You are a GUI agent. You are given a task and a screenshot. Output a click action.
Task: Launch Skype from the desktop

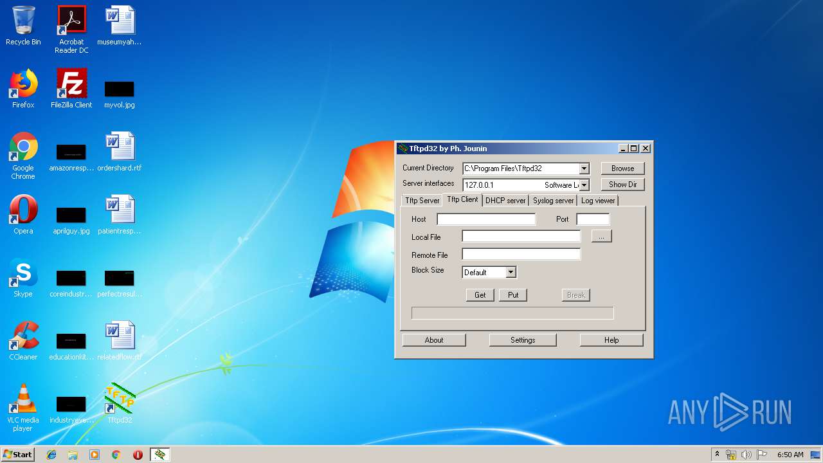[x=23, y=278]
